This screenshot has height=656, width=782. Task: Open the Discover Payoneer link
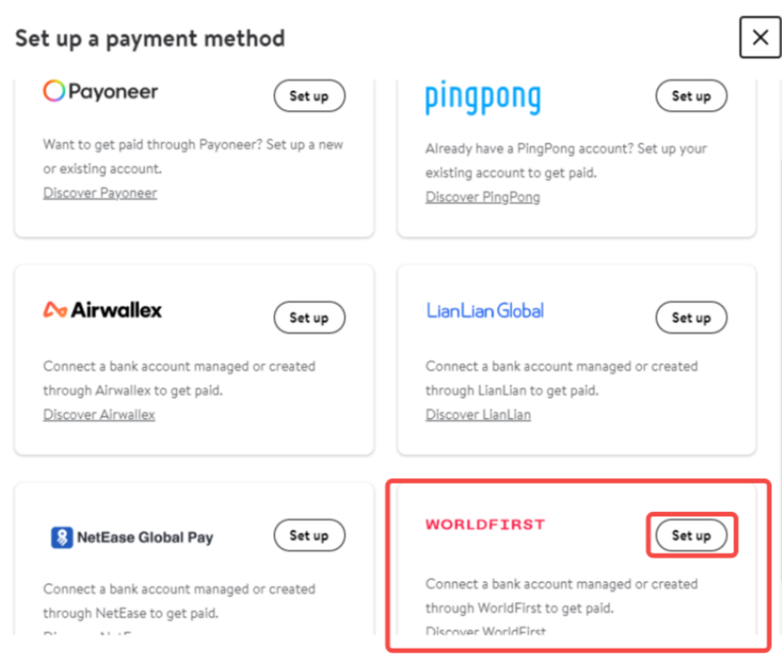pos(100,193)
